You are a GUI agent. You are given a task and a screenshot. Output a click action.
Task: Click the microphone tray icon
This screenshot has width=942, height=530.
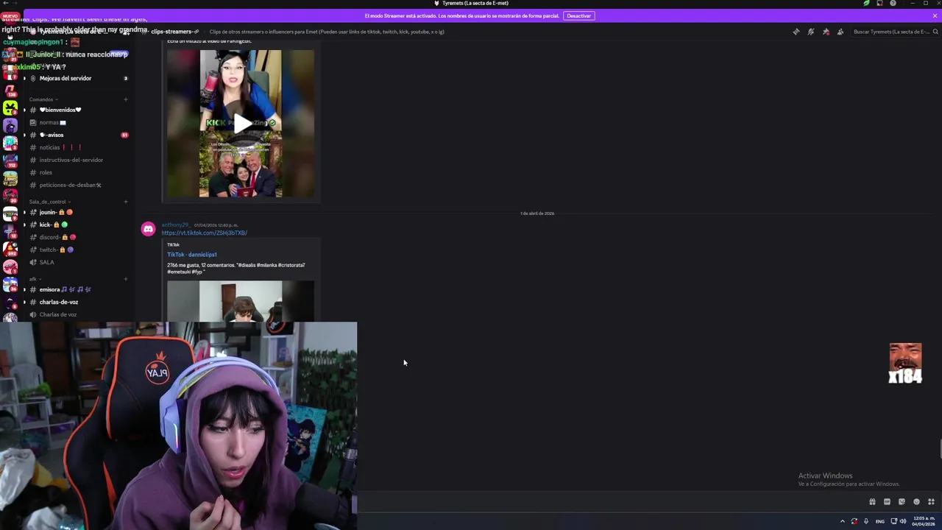coord(866,521)
